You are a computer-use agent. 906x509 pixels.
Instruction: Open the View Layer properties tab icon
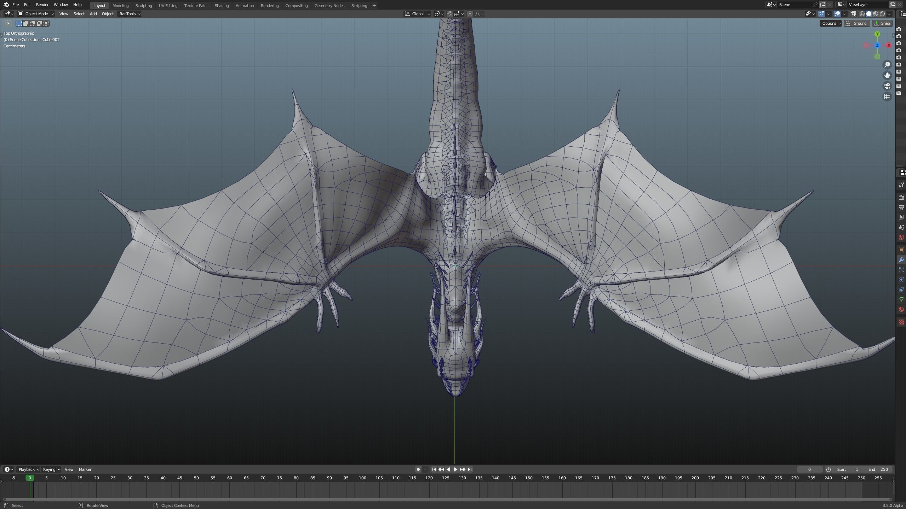[x=901, y=217]
